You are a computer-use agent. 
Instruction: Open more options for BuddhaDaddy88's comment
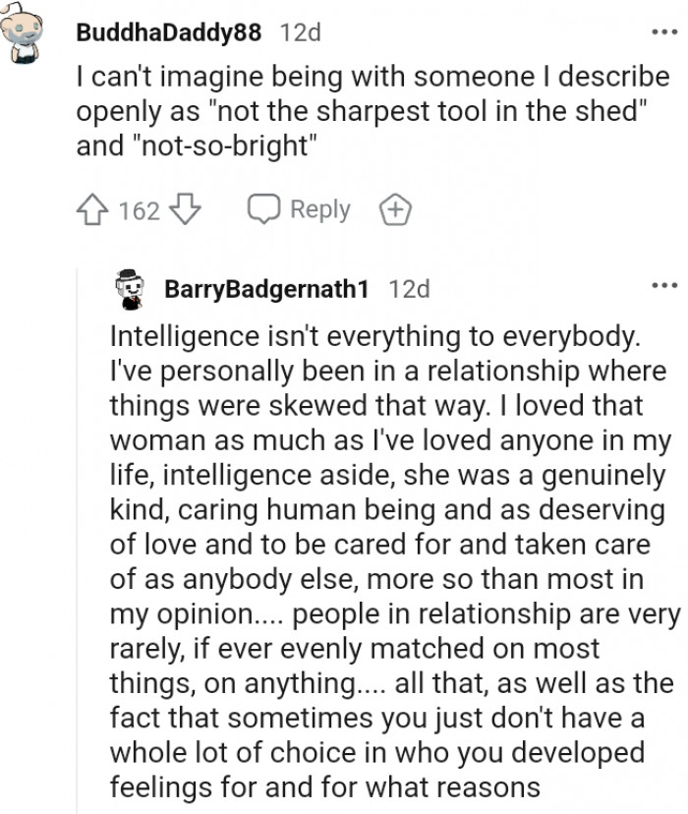pos(664,31)
